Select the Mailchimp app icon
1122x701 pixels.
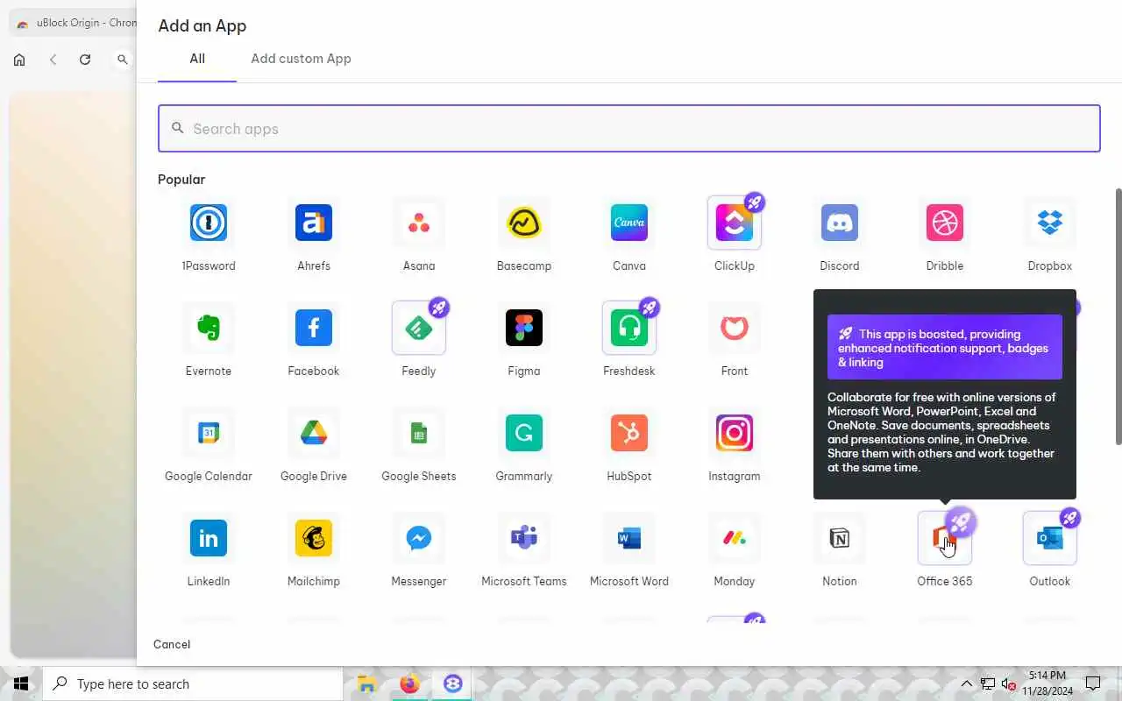click(x=314, y=538)
